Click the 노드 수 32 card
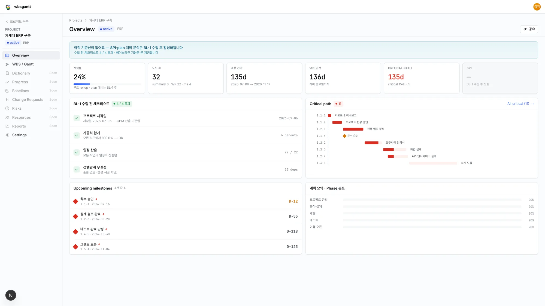The image size is (545, 306). tap(186, 78)
